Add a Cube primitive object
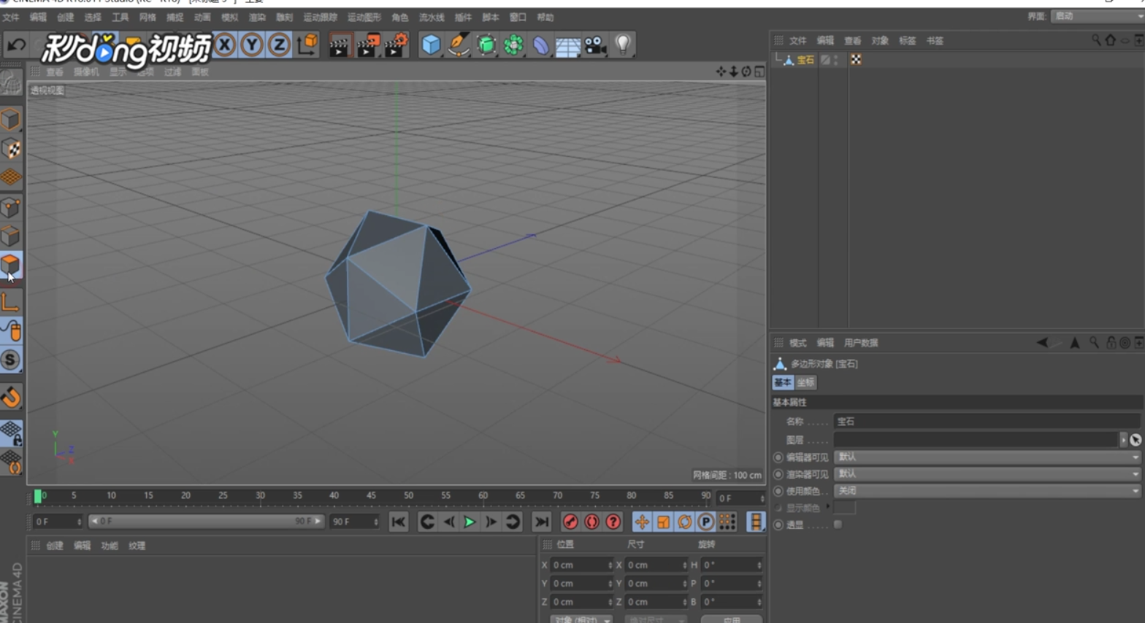This screenshot has width=1145, height=623. [431, 45]
